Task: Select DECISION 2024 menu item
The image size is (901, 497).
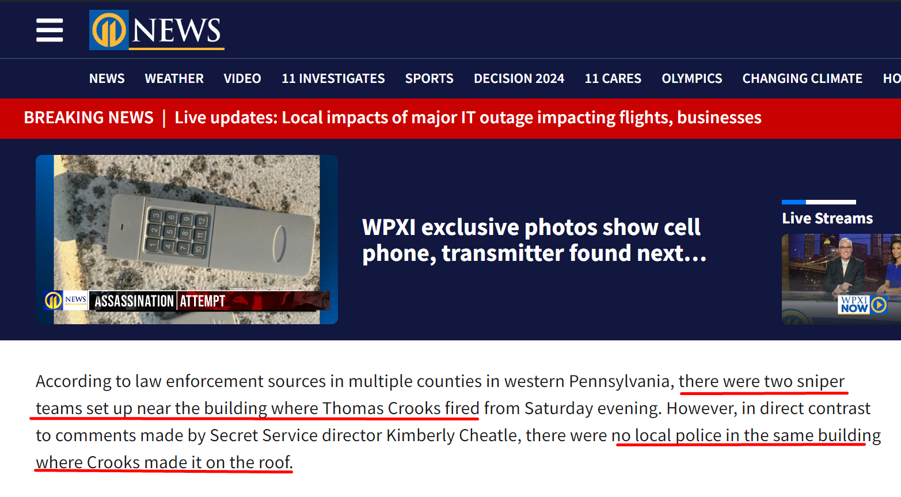Action: (x=519, y=78)
